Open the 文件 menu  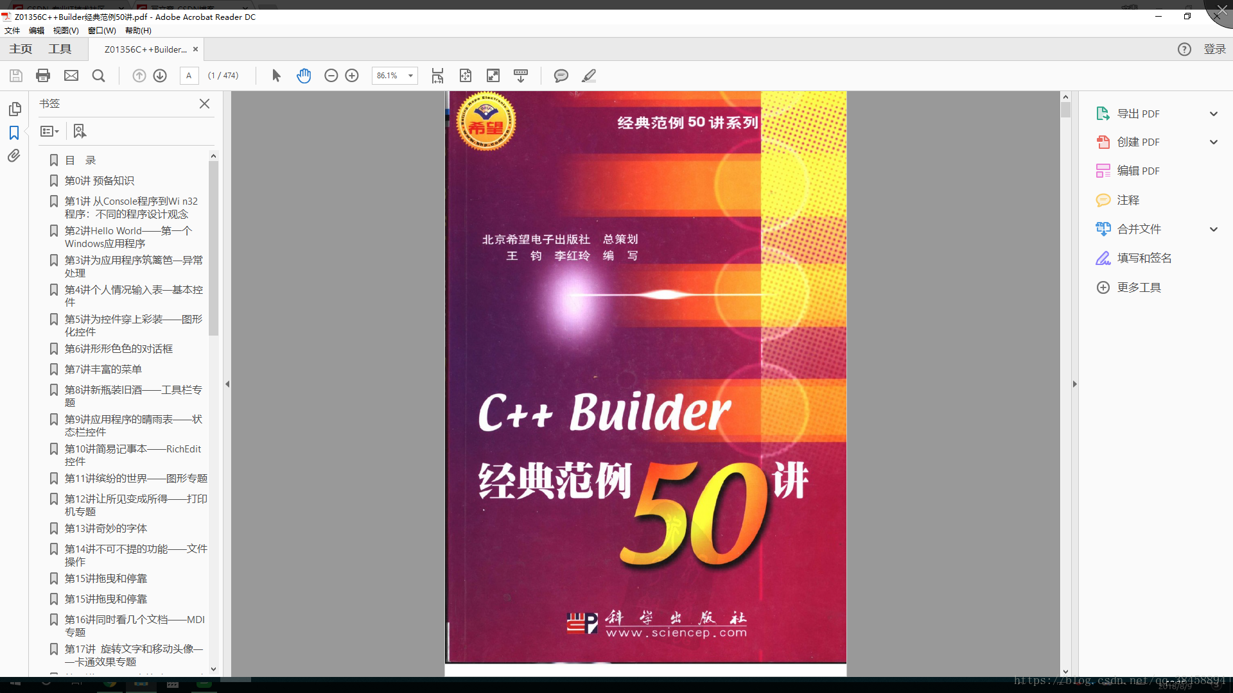pos(12,30)
